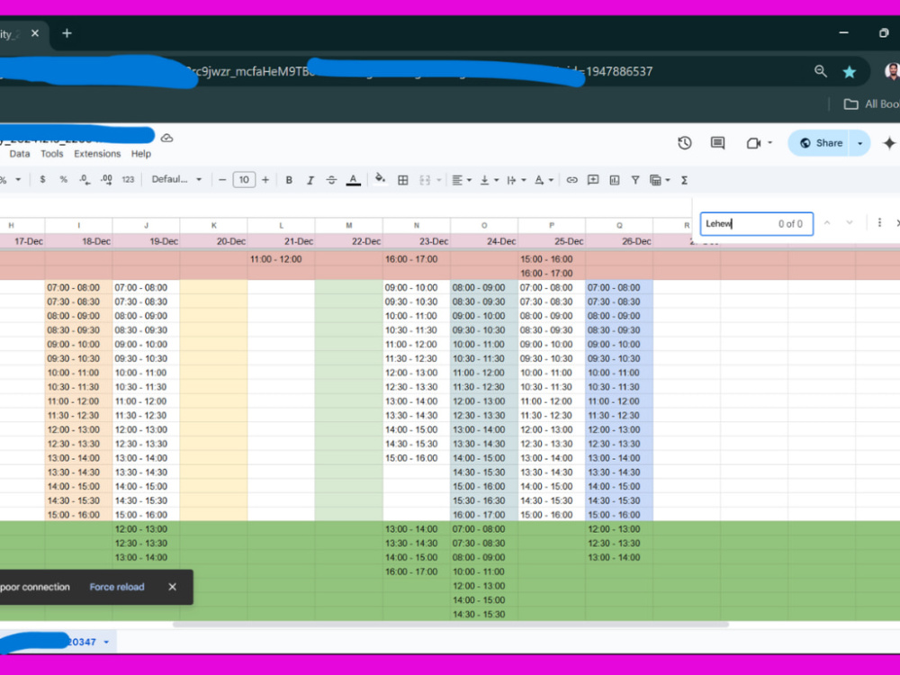
Task: Select column K header
Action: click(x=213, y=226)
